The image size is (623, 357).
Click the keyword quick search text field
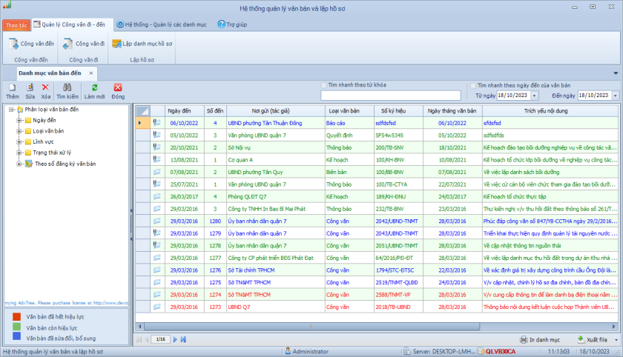tap(390, 96)
